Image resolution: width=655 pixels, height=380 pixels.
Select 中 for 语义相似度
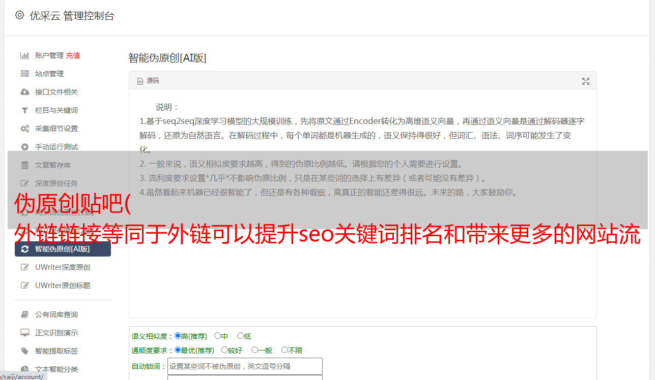(217, 336)
